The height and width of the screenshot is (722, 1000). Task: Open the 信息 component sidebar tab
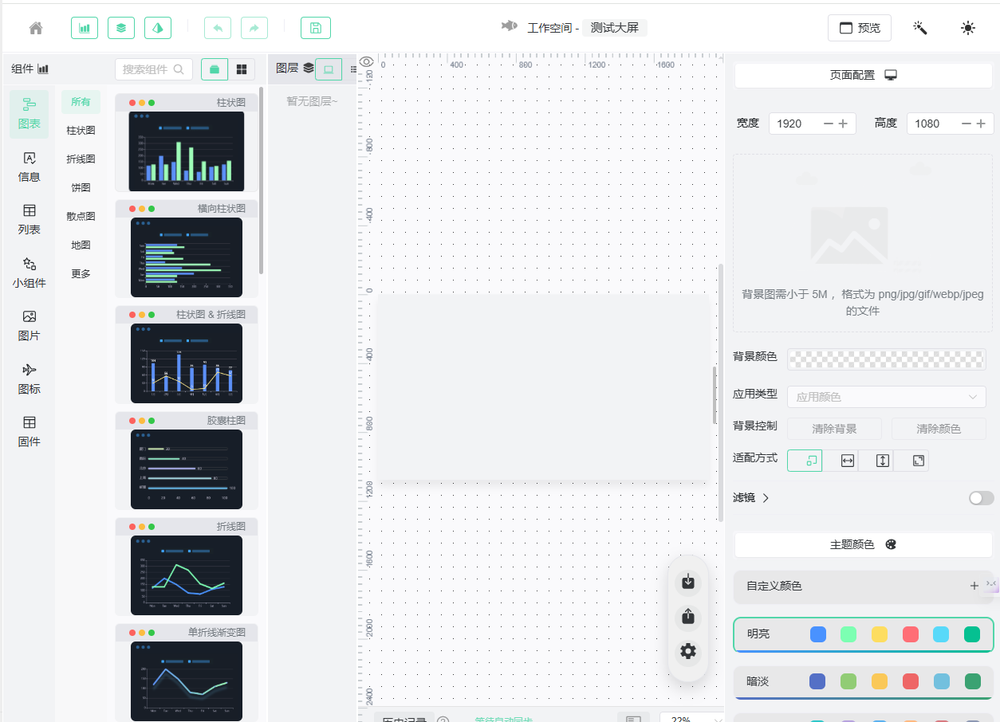[29, 167]
